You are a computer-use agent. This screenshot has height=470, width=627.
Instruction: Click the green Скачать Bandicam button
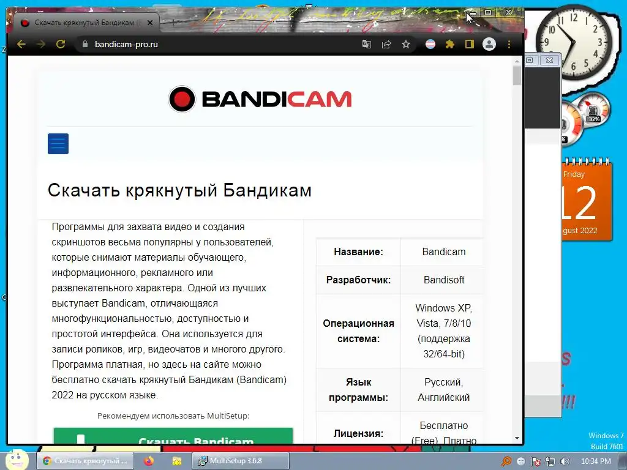pos(173,436)
